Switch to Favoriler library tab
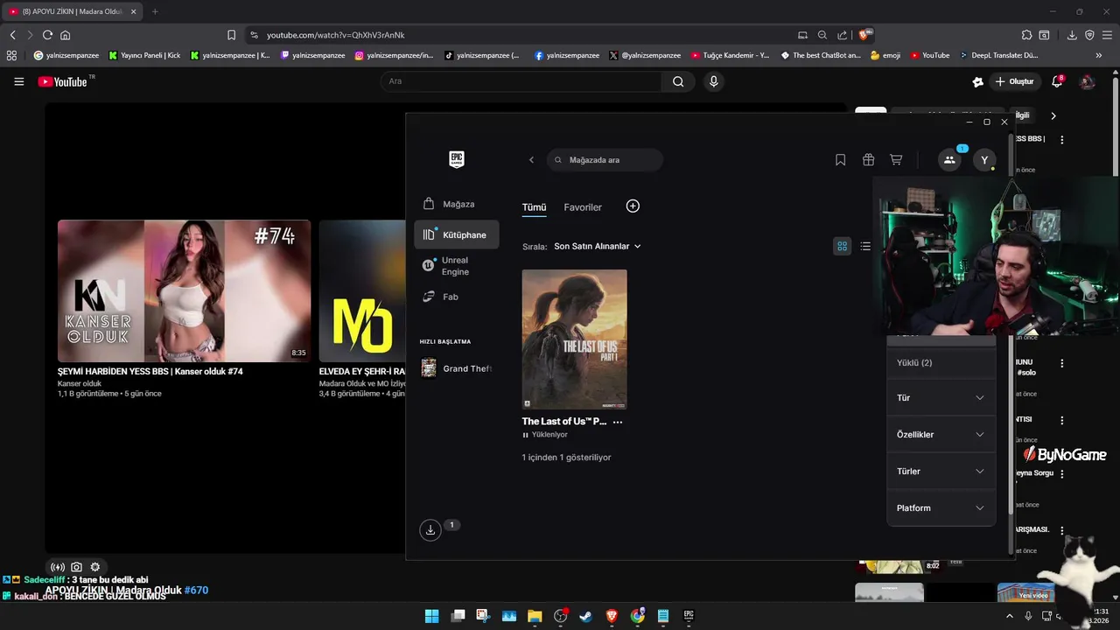 (x=583, y=207)
